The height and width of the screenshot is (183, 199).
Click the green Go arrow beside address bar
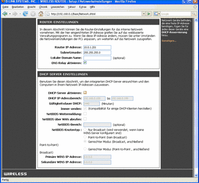pyautogui.click(x=149, y=14)
